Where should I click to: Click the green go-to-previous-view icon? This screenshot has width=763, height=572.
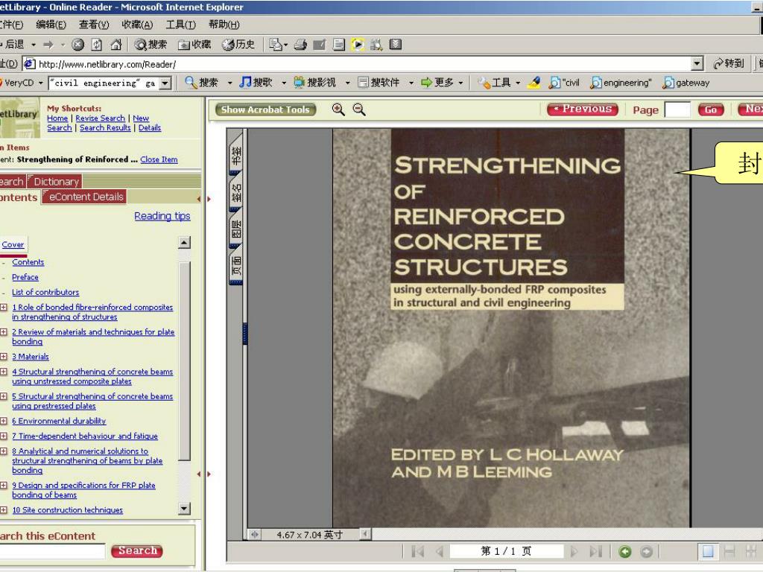(625, 552)
